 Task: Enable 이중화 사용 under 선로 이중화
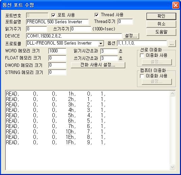(142, 55)
